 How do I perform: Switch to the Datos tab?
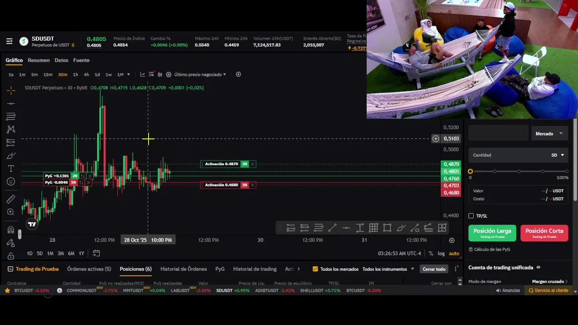click(x=61, y=60)
